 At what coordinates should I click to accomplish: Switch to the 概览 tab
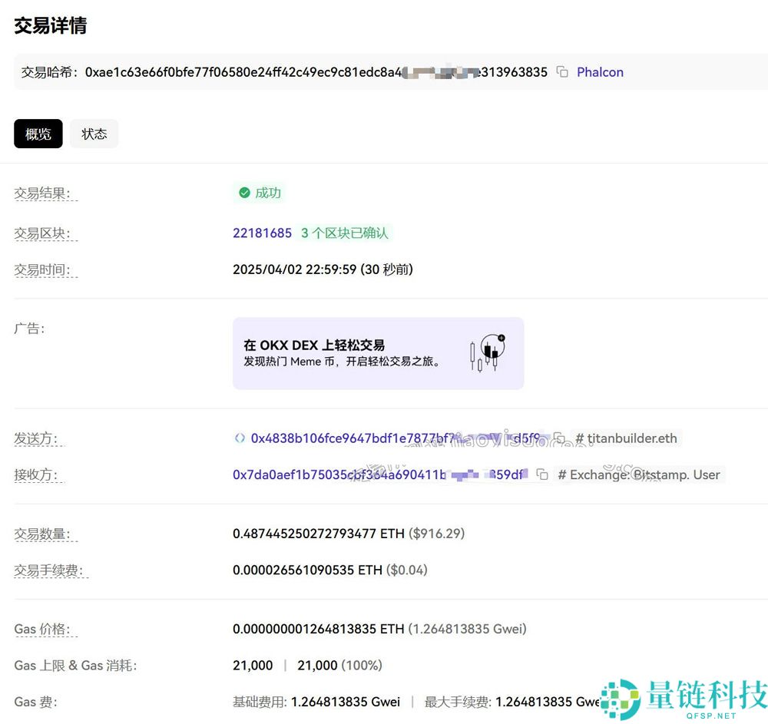coord(38,134)
